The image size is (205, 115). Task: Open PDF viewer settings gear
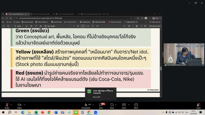tap(145, 26)
